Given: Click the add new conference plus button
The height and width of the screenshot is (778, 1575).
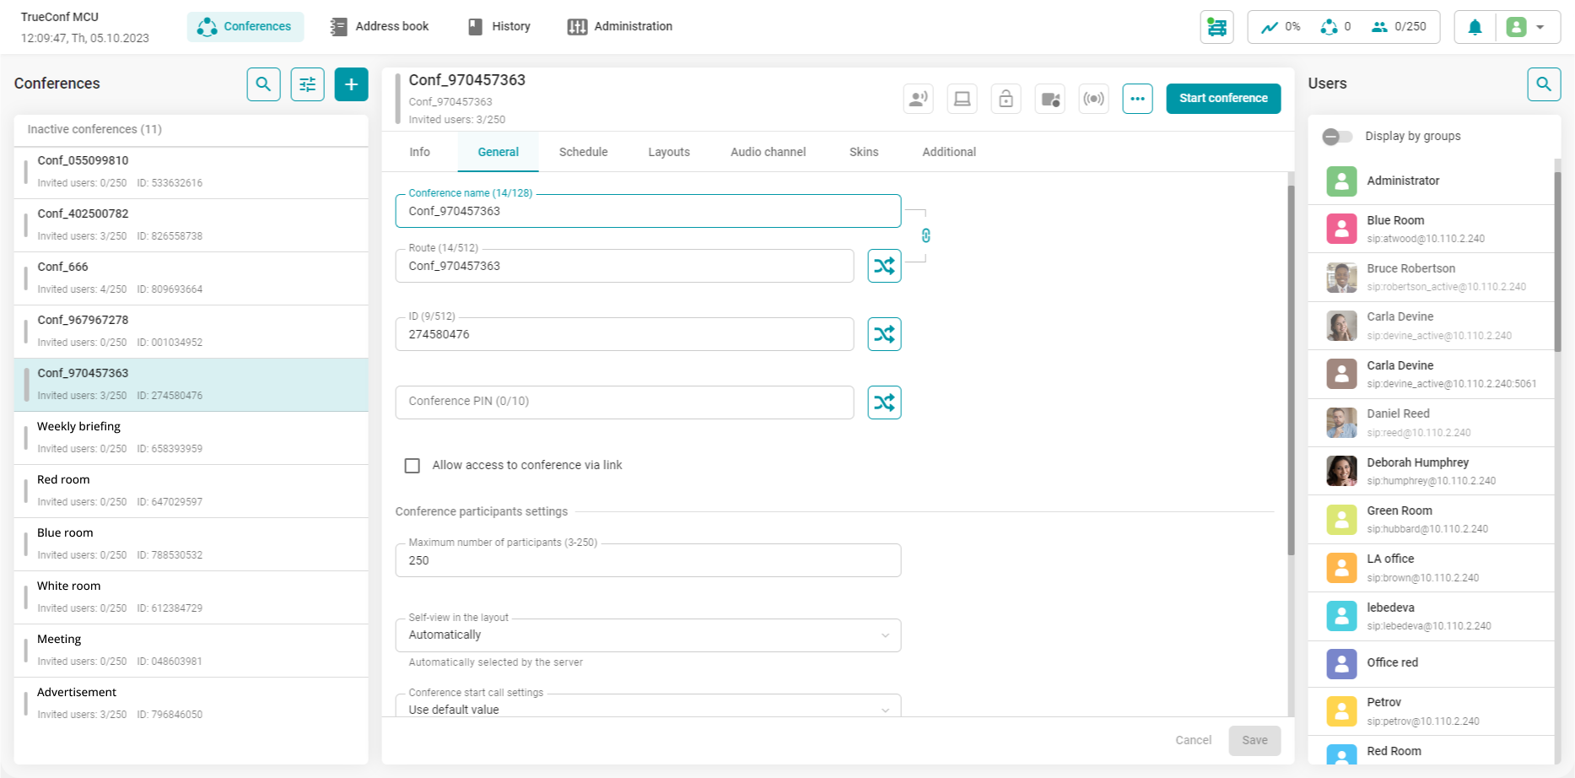Looking at the screenshot, I should click(351, 84).
